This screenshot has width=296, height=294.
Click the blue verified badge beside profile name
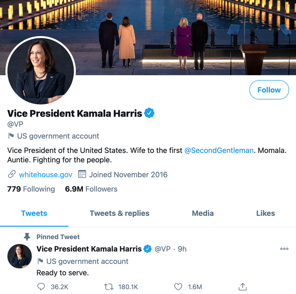tap(150, 113)
